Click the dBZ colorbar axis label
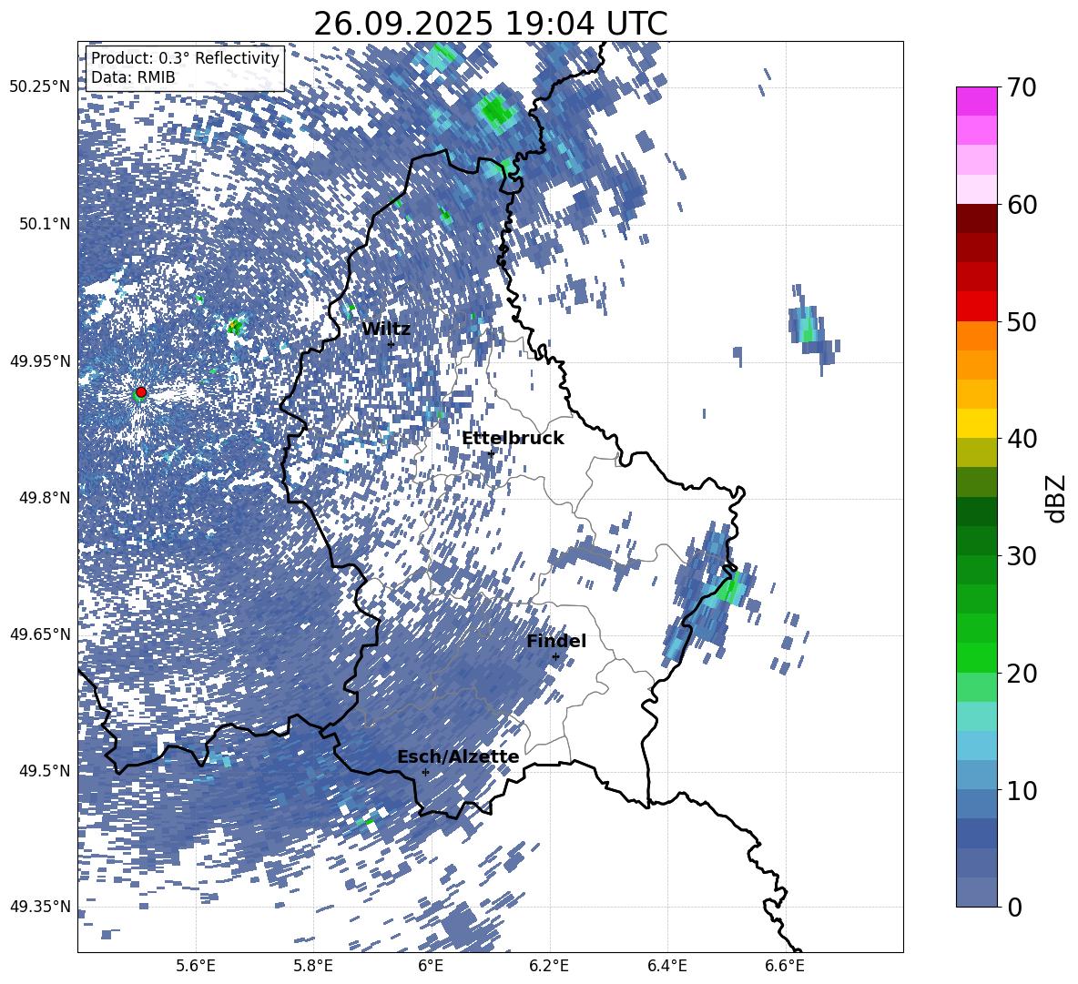1078x984 pixels. pos(1056,498)
